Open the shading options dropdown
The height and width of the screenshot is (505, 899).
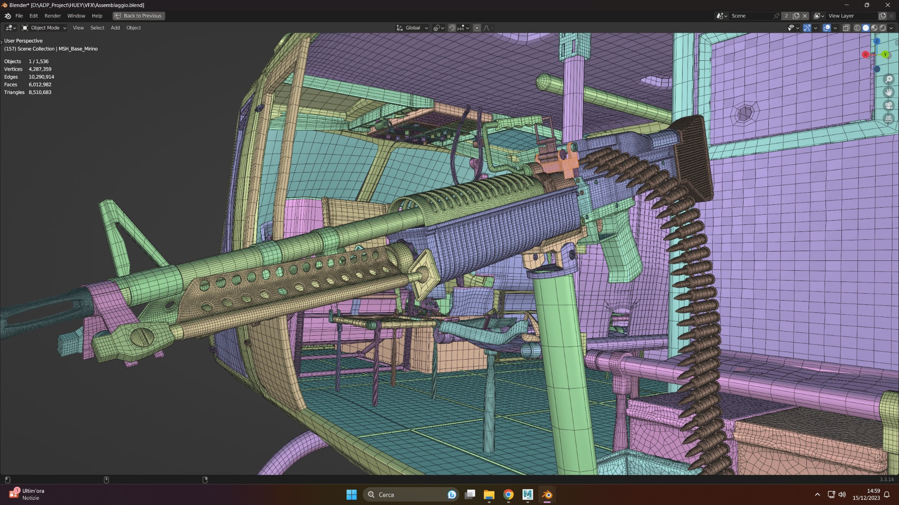coord(891,28)
